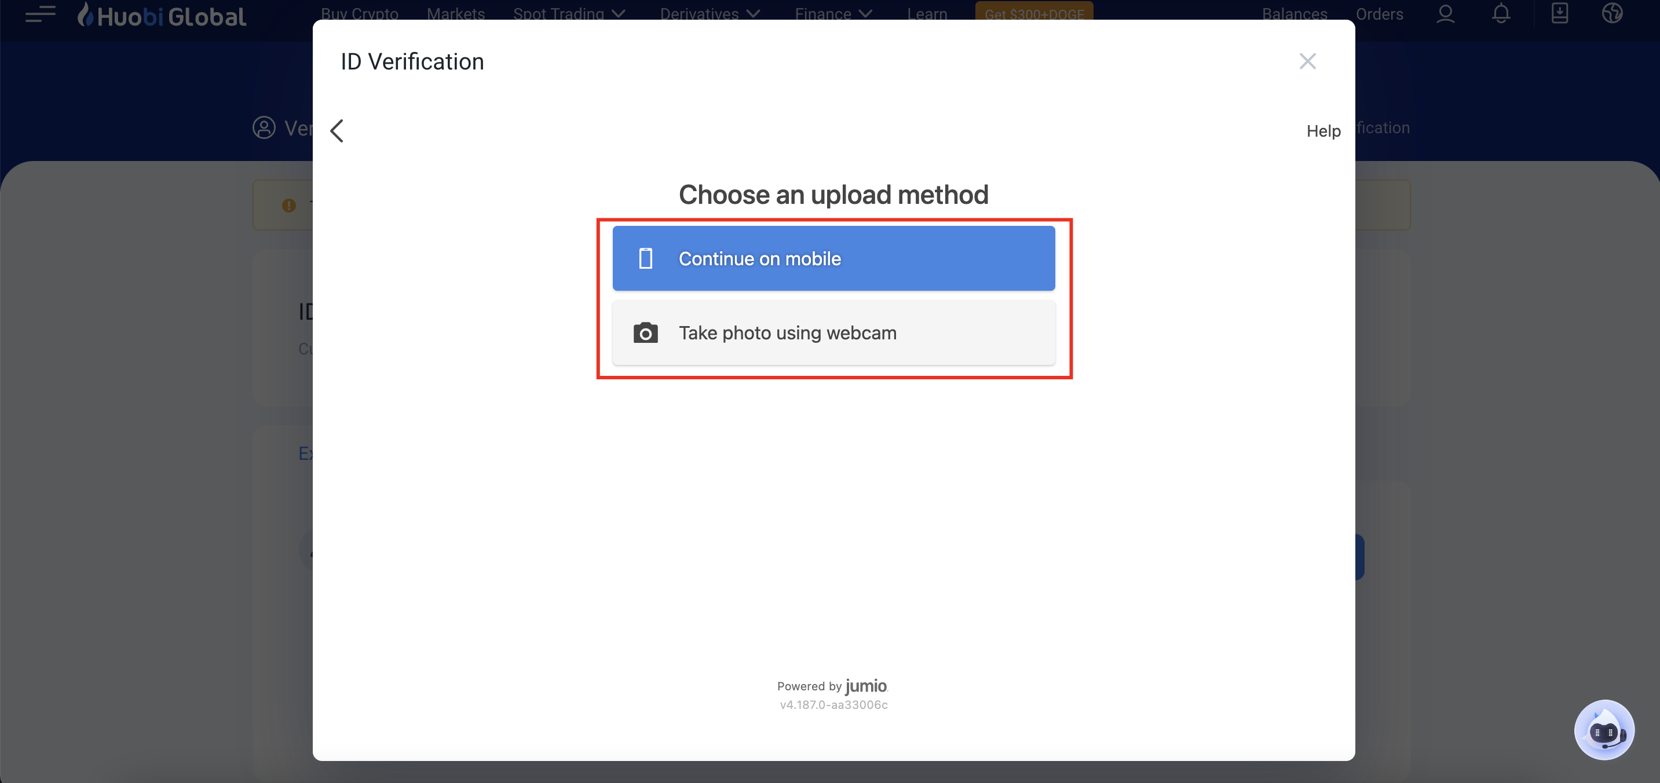Click the back arrow in verification dialog
Screen dimensions: 1660x783
[337, 131]
